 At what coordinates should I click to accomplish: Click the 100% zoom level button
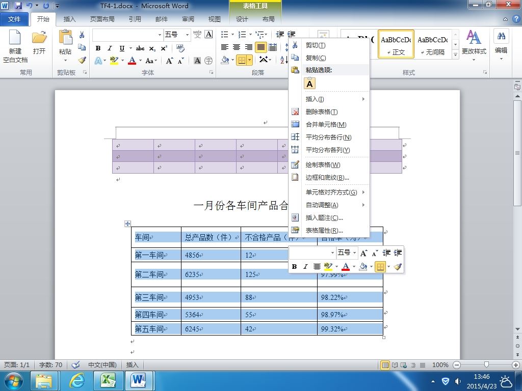(440, 365)
